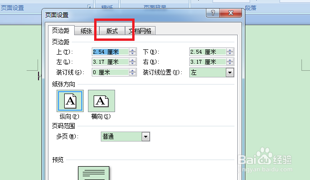The width and height of the screenshot is (310, 180).
Task: Decrease the 左 margin with down arrow
Action: [x=133, y=64]
